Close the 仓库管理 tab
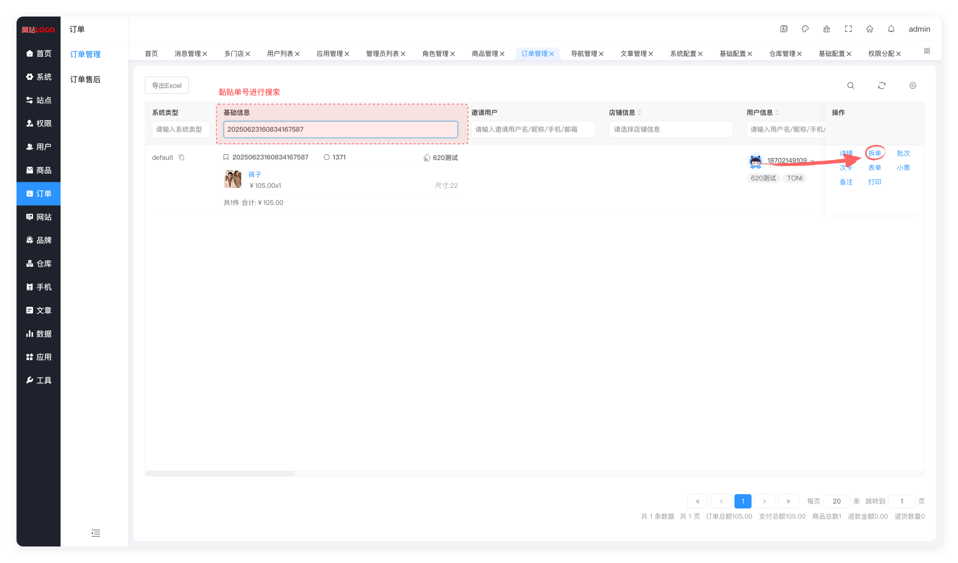Image resolution: width=958 pixels, height=563 pixels. [799, 53]
